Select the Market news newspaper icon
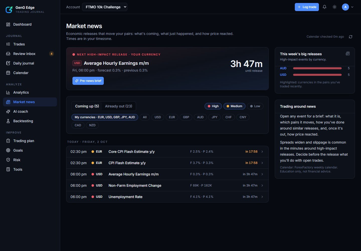 pyautogui.click(x=8, y=102)
